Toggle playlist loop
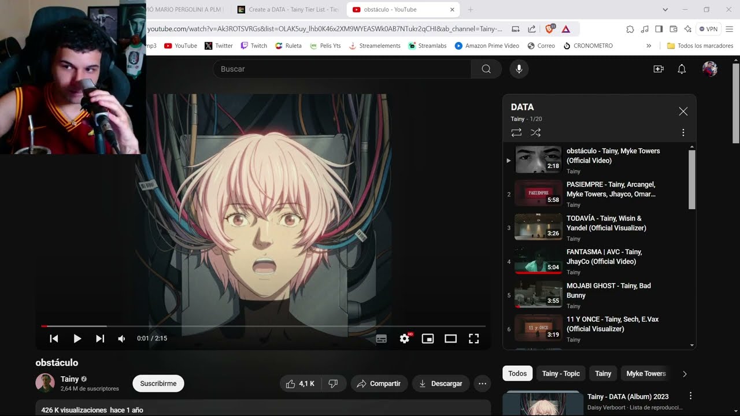Image resolution: width=740 pixels, height=416 pixels. (x=516, y=132)
